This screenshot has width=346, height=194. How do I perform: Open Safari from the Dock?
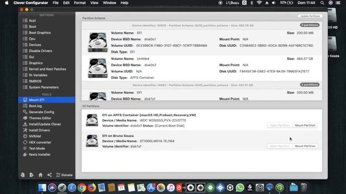click(72, 188)
